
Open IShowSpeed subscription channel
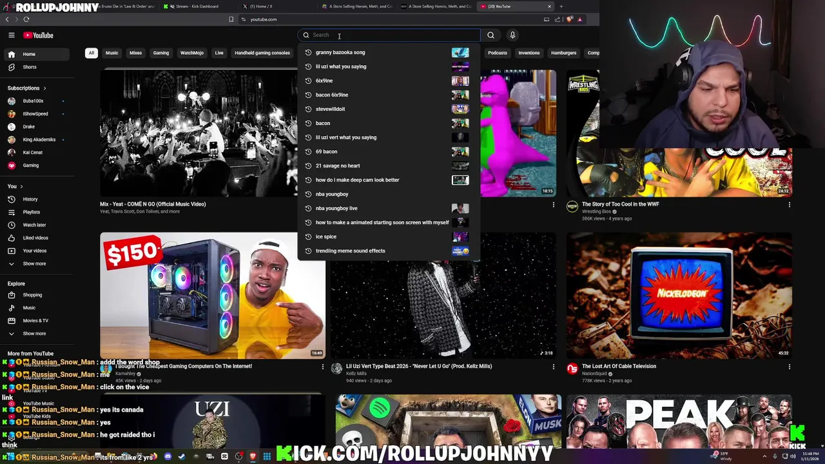35,114
